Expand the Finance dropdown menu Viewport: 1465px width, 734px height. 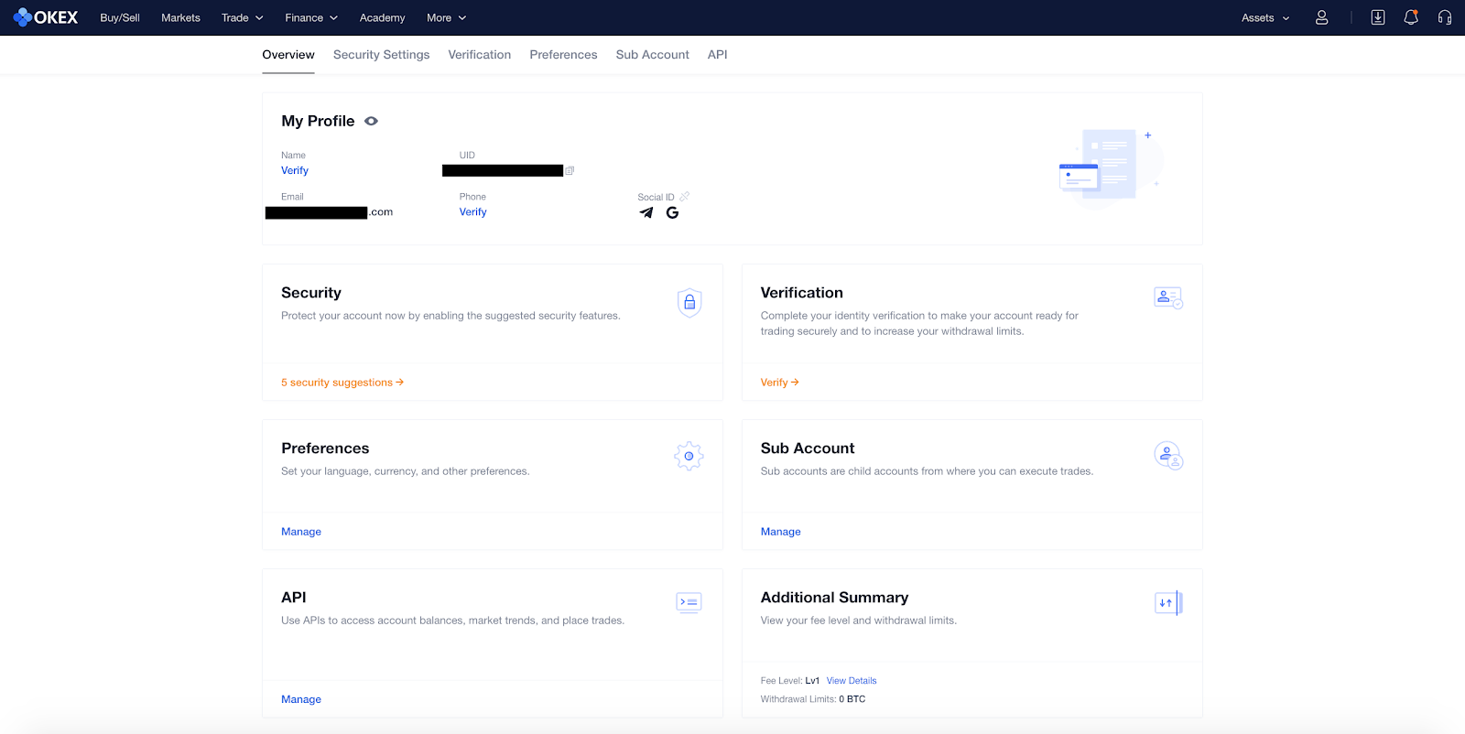tap(310, 17)
